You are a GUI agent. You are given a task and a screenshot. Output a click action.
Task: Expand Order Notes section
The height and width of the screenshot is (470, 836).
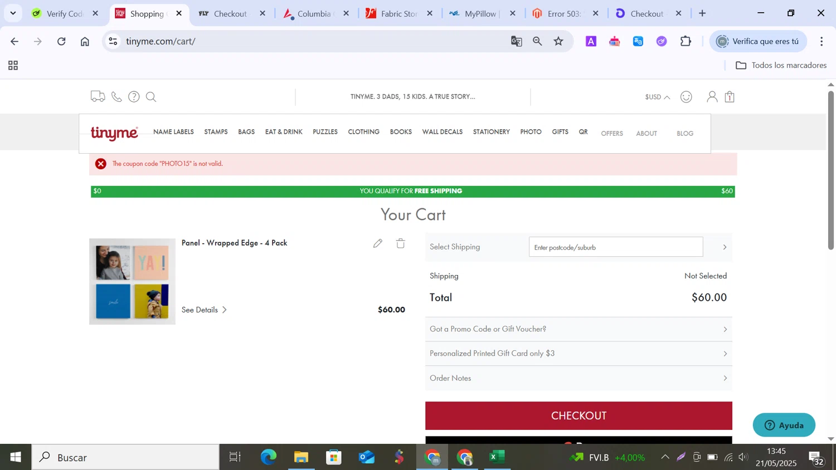(579, 378)
